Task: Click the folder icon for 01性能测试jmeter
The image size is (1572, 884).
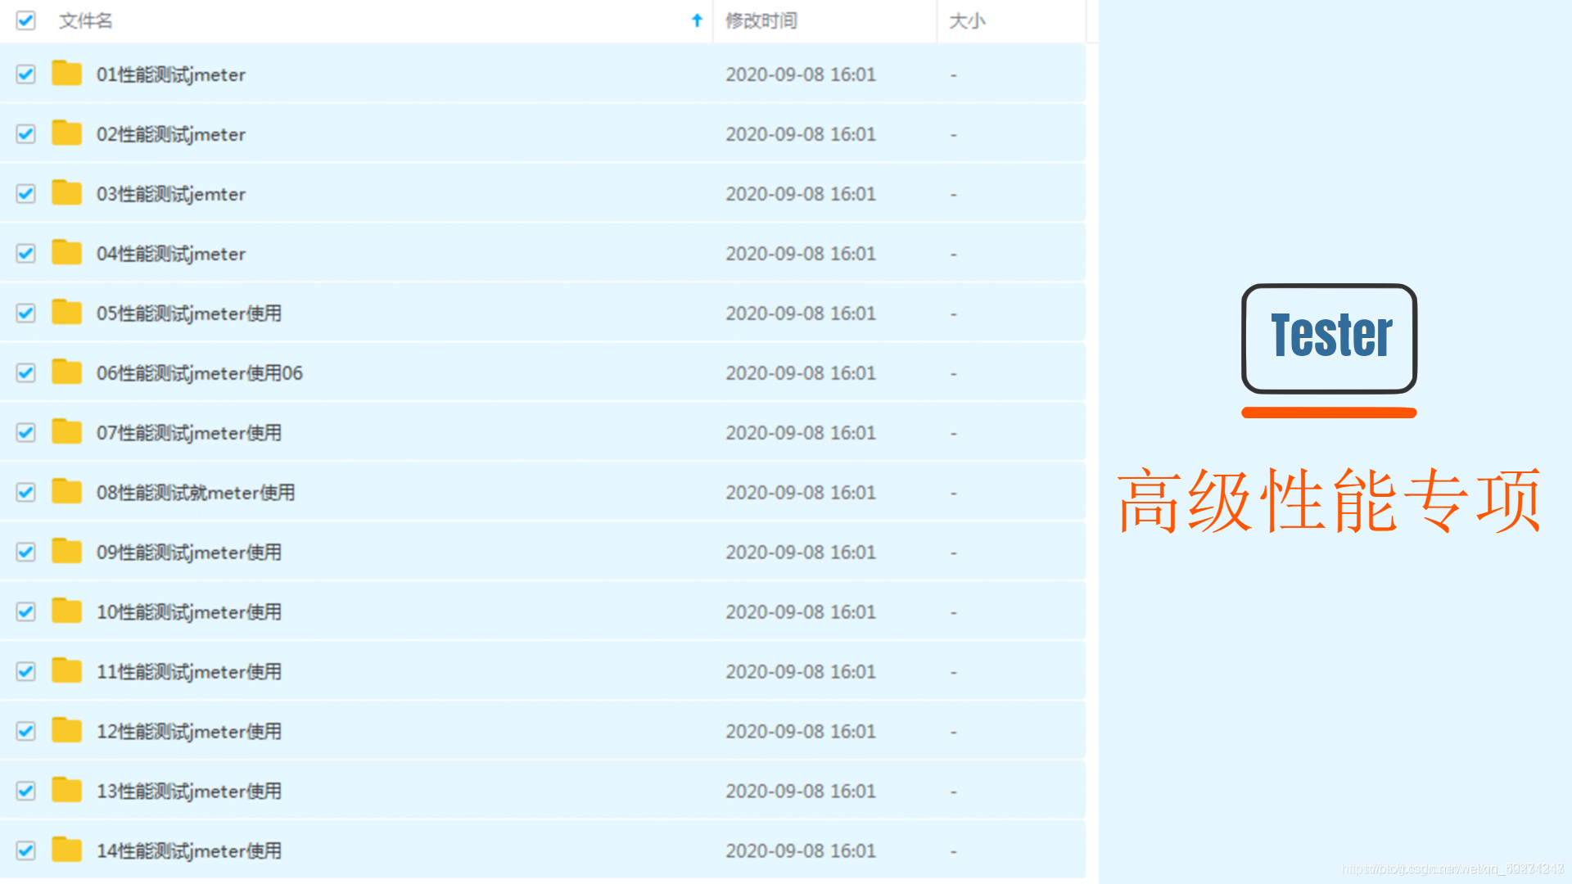Action: pyautogui.click(x=66, y=74)
